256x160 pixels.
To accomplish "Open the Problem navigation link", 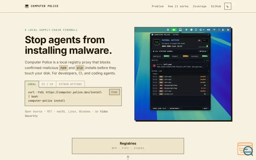I will click(157, 6).
